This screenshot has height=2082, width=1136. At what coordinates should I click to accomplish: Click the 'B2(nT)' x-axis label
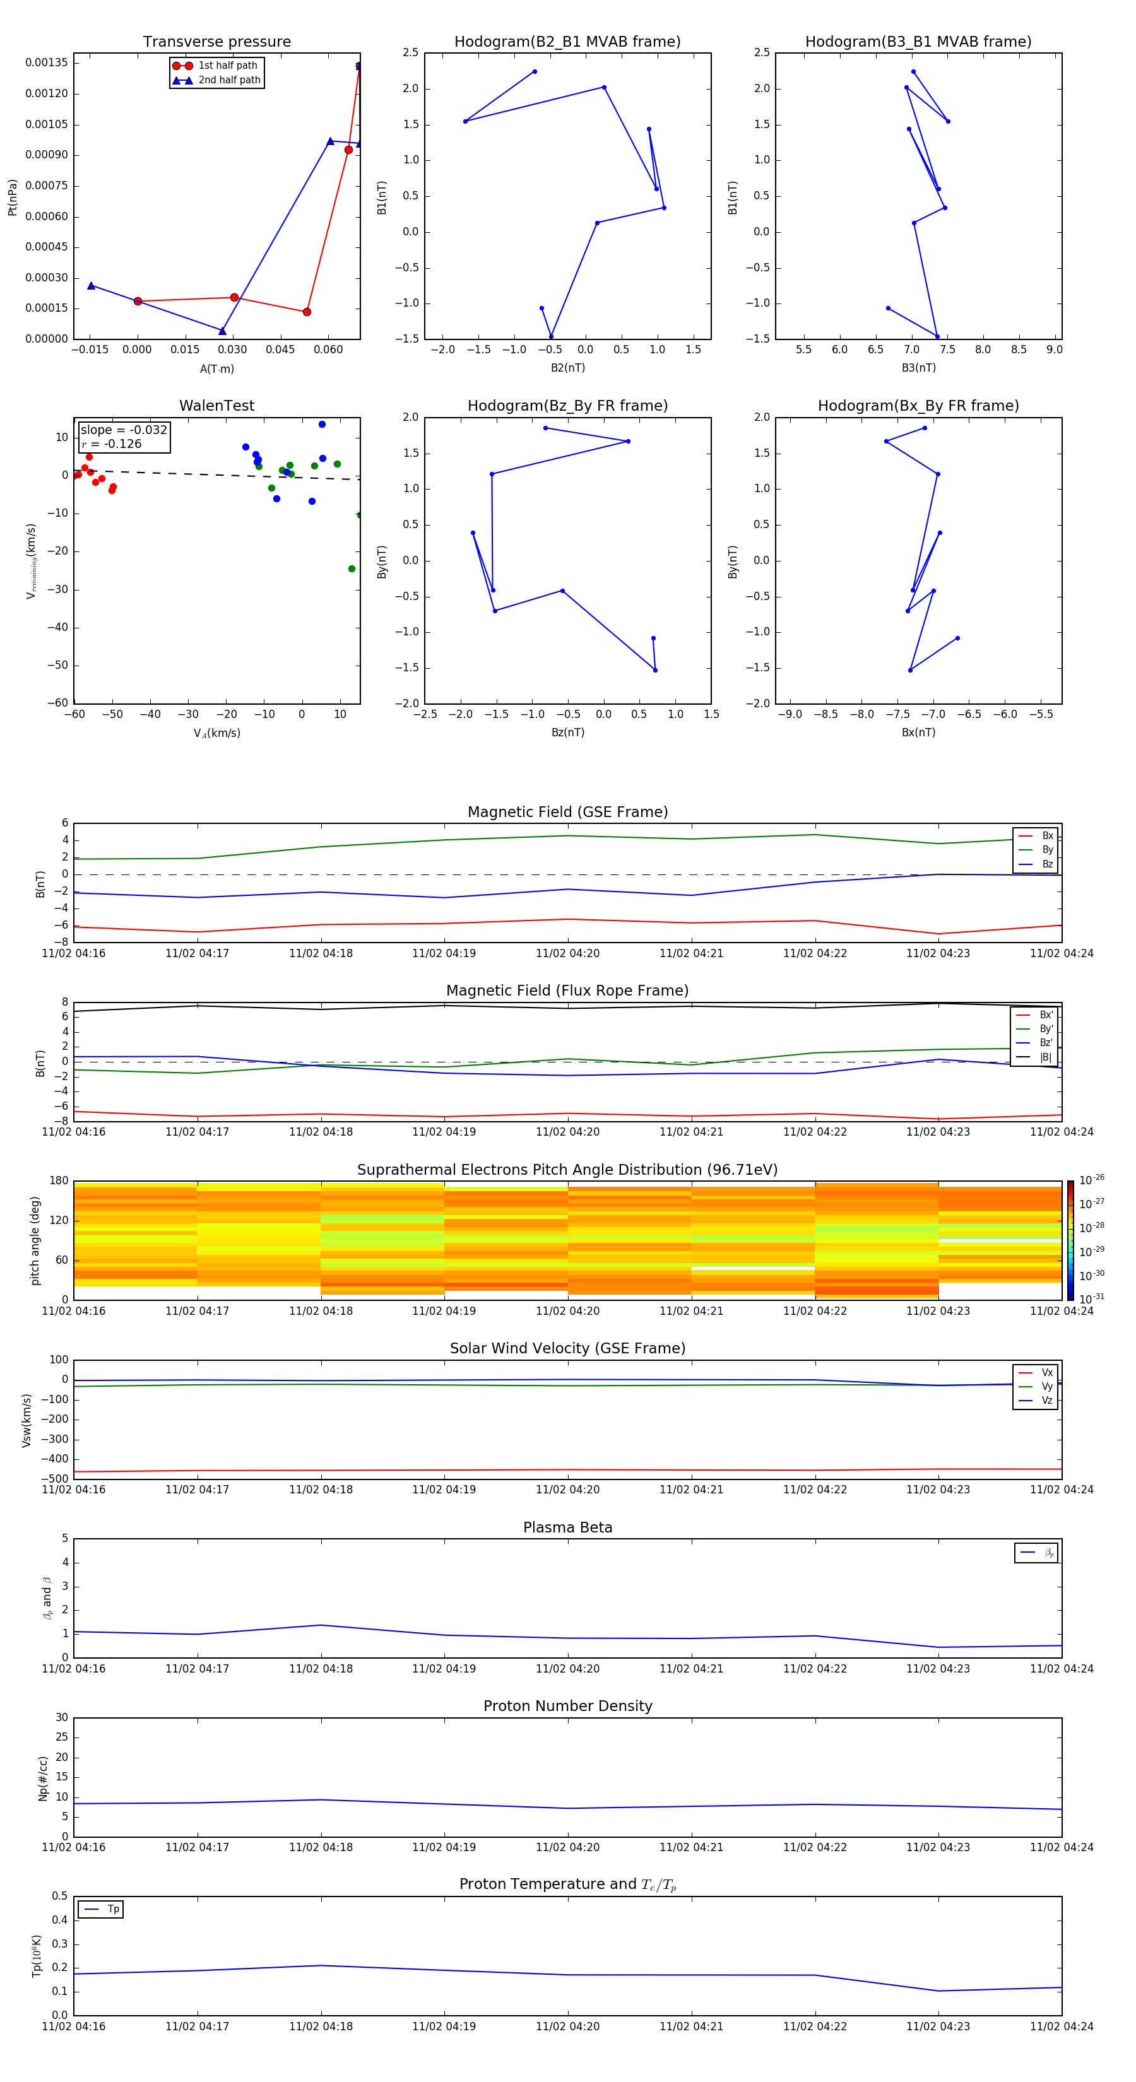click(x=567, y=368)
